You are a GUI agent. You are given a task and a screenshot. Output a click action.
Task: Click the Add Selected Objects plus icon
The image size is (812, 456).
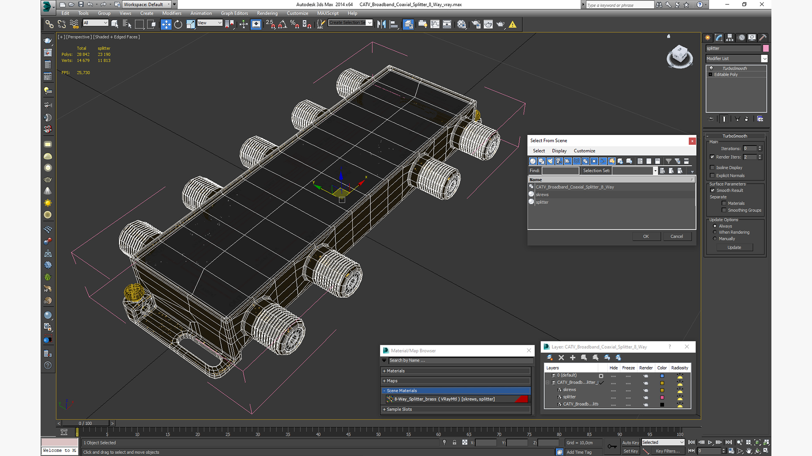[x=573, y=358]
